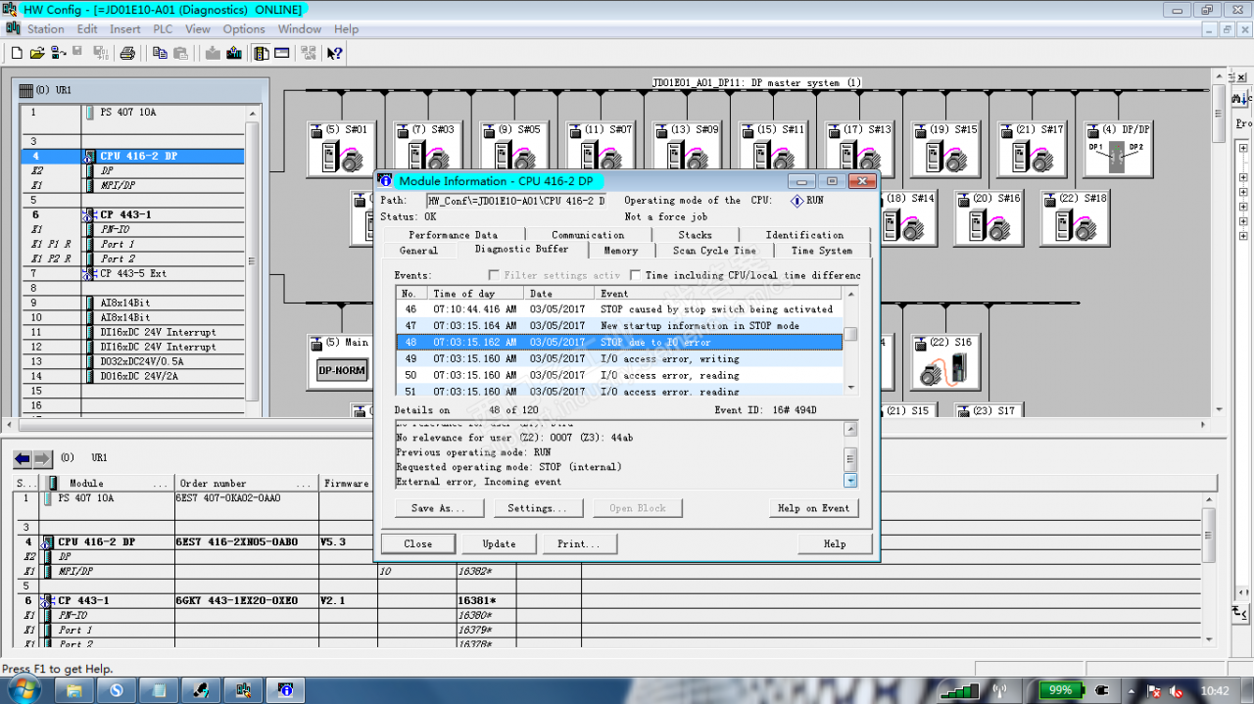
Task: Select event 49 I/O access error, writing
Action: coord(618,358)
